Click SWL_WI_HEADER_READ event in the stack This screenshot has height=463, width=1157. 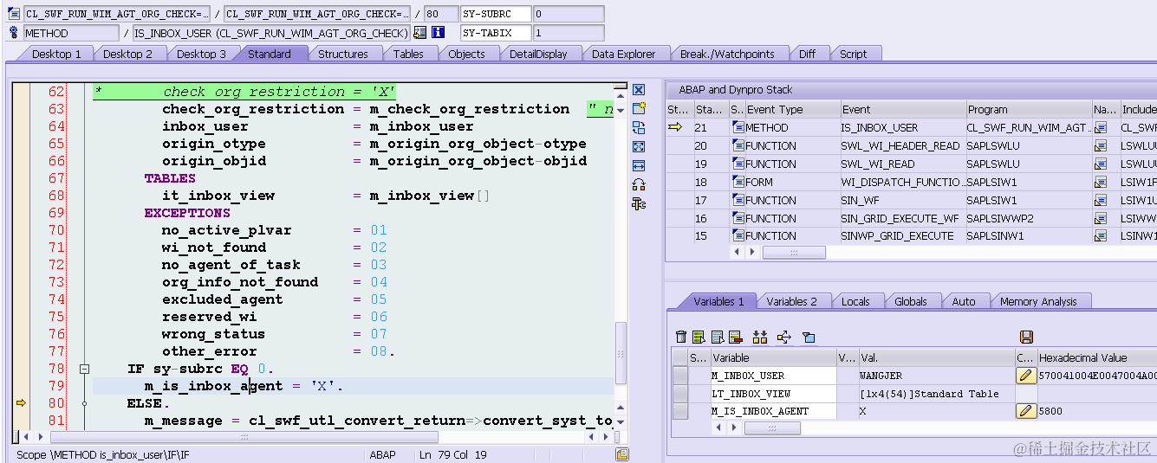click(901, 145)
